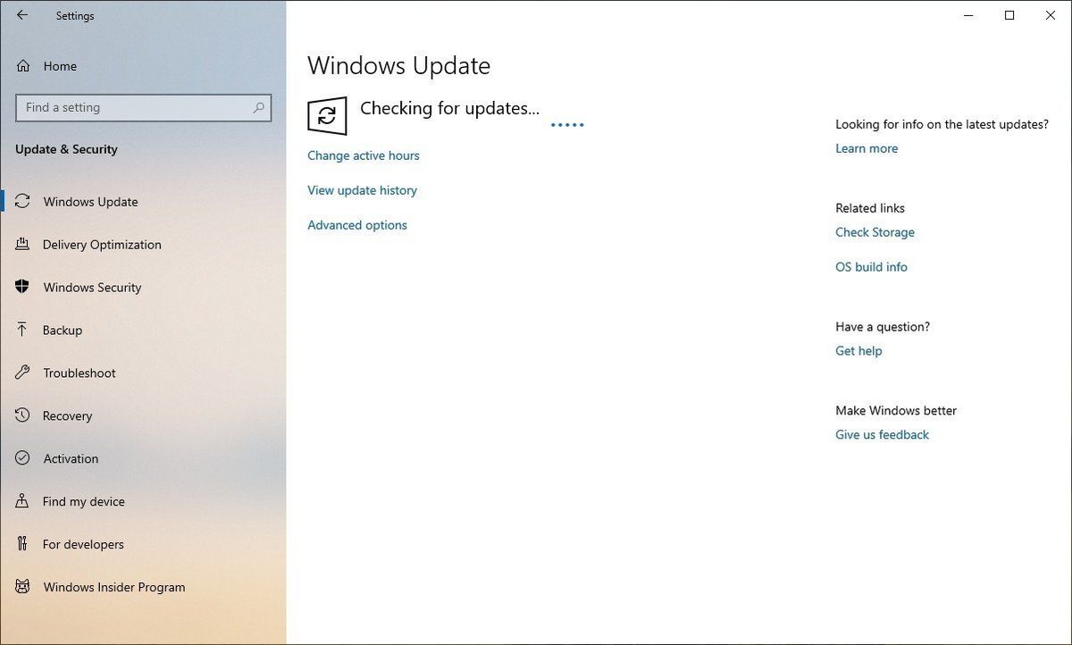Click the Home icon at the top
The height and width of the screenshot is (645, 1072).
coord(22,65)
